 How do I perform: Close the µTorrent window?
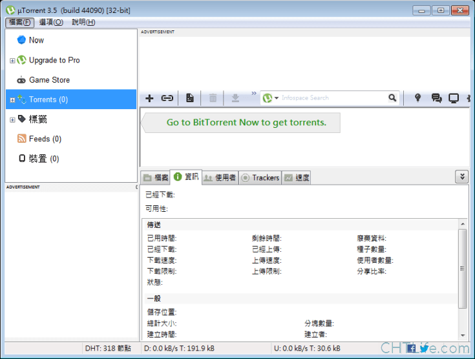[x=460, y=10]
